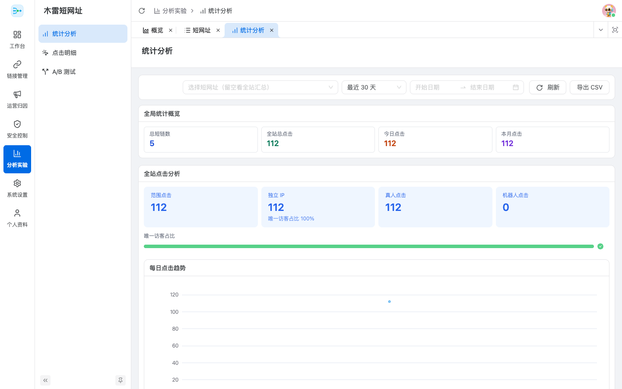Click the 唯一访客占比 100% text
The height and width of the screenshot is (389, 622).
click(291, 219)
